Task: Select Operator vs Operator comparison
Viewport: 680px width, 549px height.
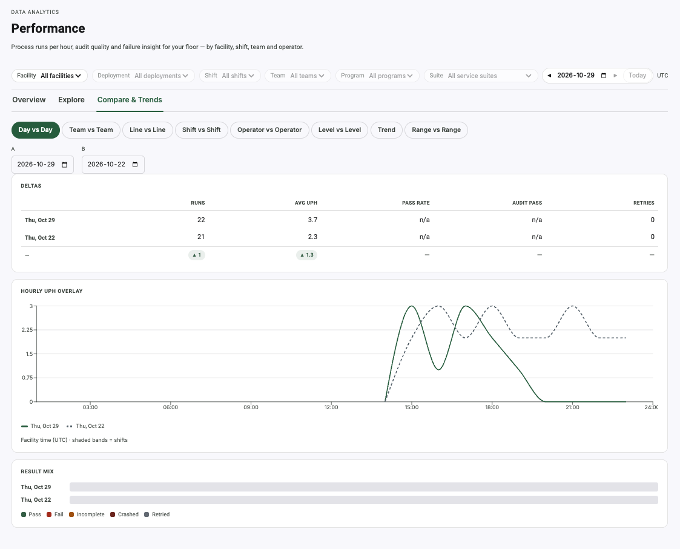Action: pyautogui.click(x=269, y=130)
